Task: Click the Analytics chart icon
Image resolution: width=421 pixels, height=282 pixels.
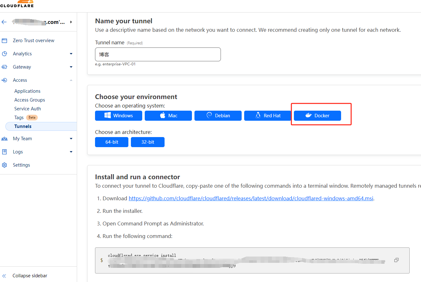Action: tap(4, 54)
